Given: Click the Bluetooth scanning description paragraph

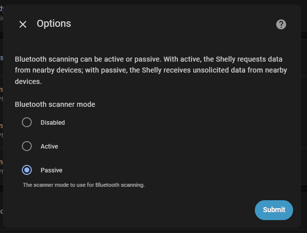Looking at the screenshot, I should coord(151,70).
